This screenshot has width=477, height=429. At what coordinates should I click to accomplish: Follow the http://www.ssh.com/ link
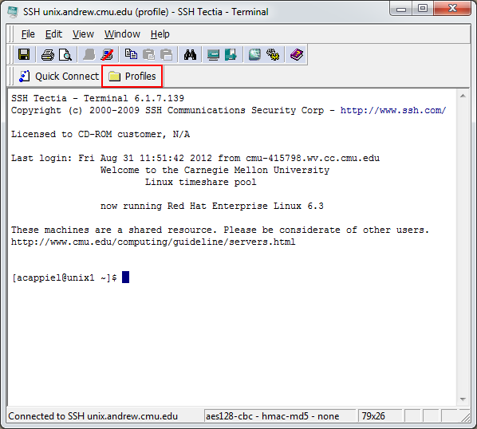(393, 110)
